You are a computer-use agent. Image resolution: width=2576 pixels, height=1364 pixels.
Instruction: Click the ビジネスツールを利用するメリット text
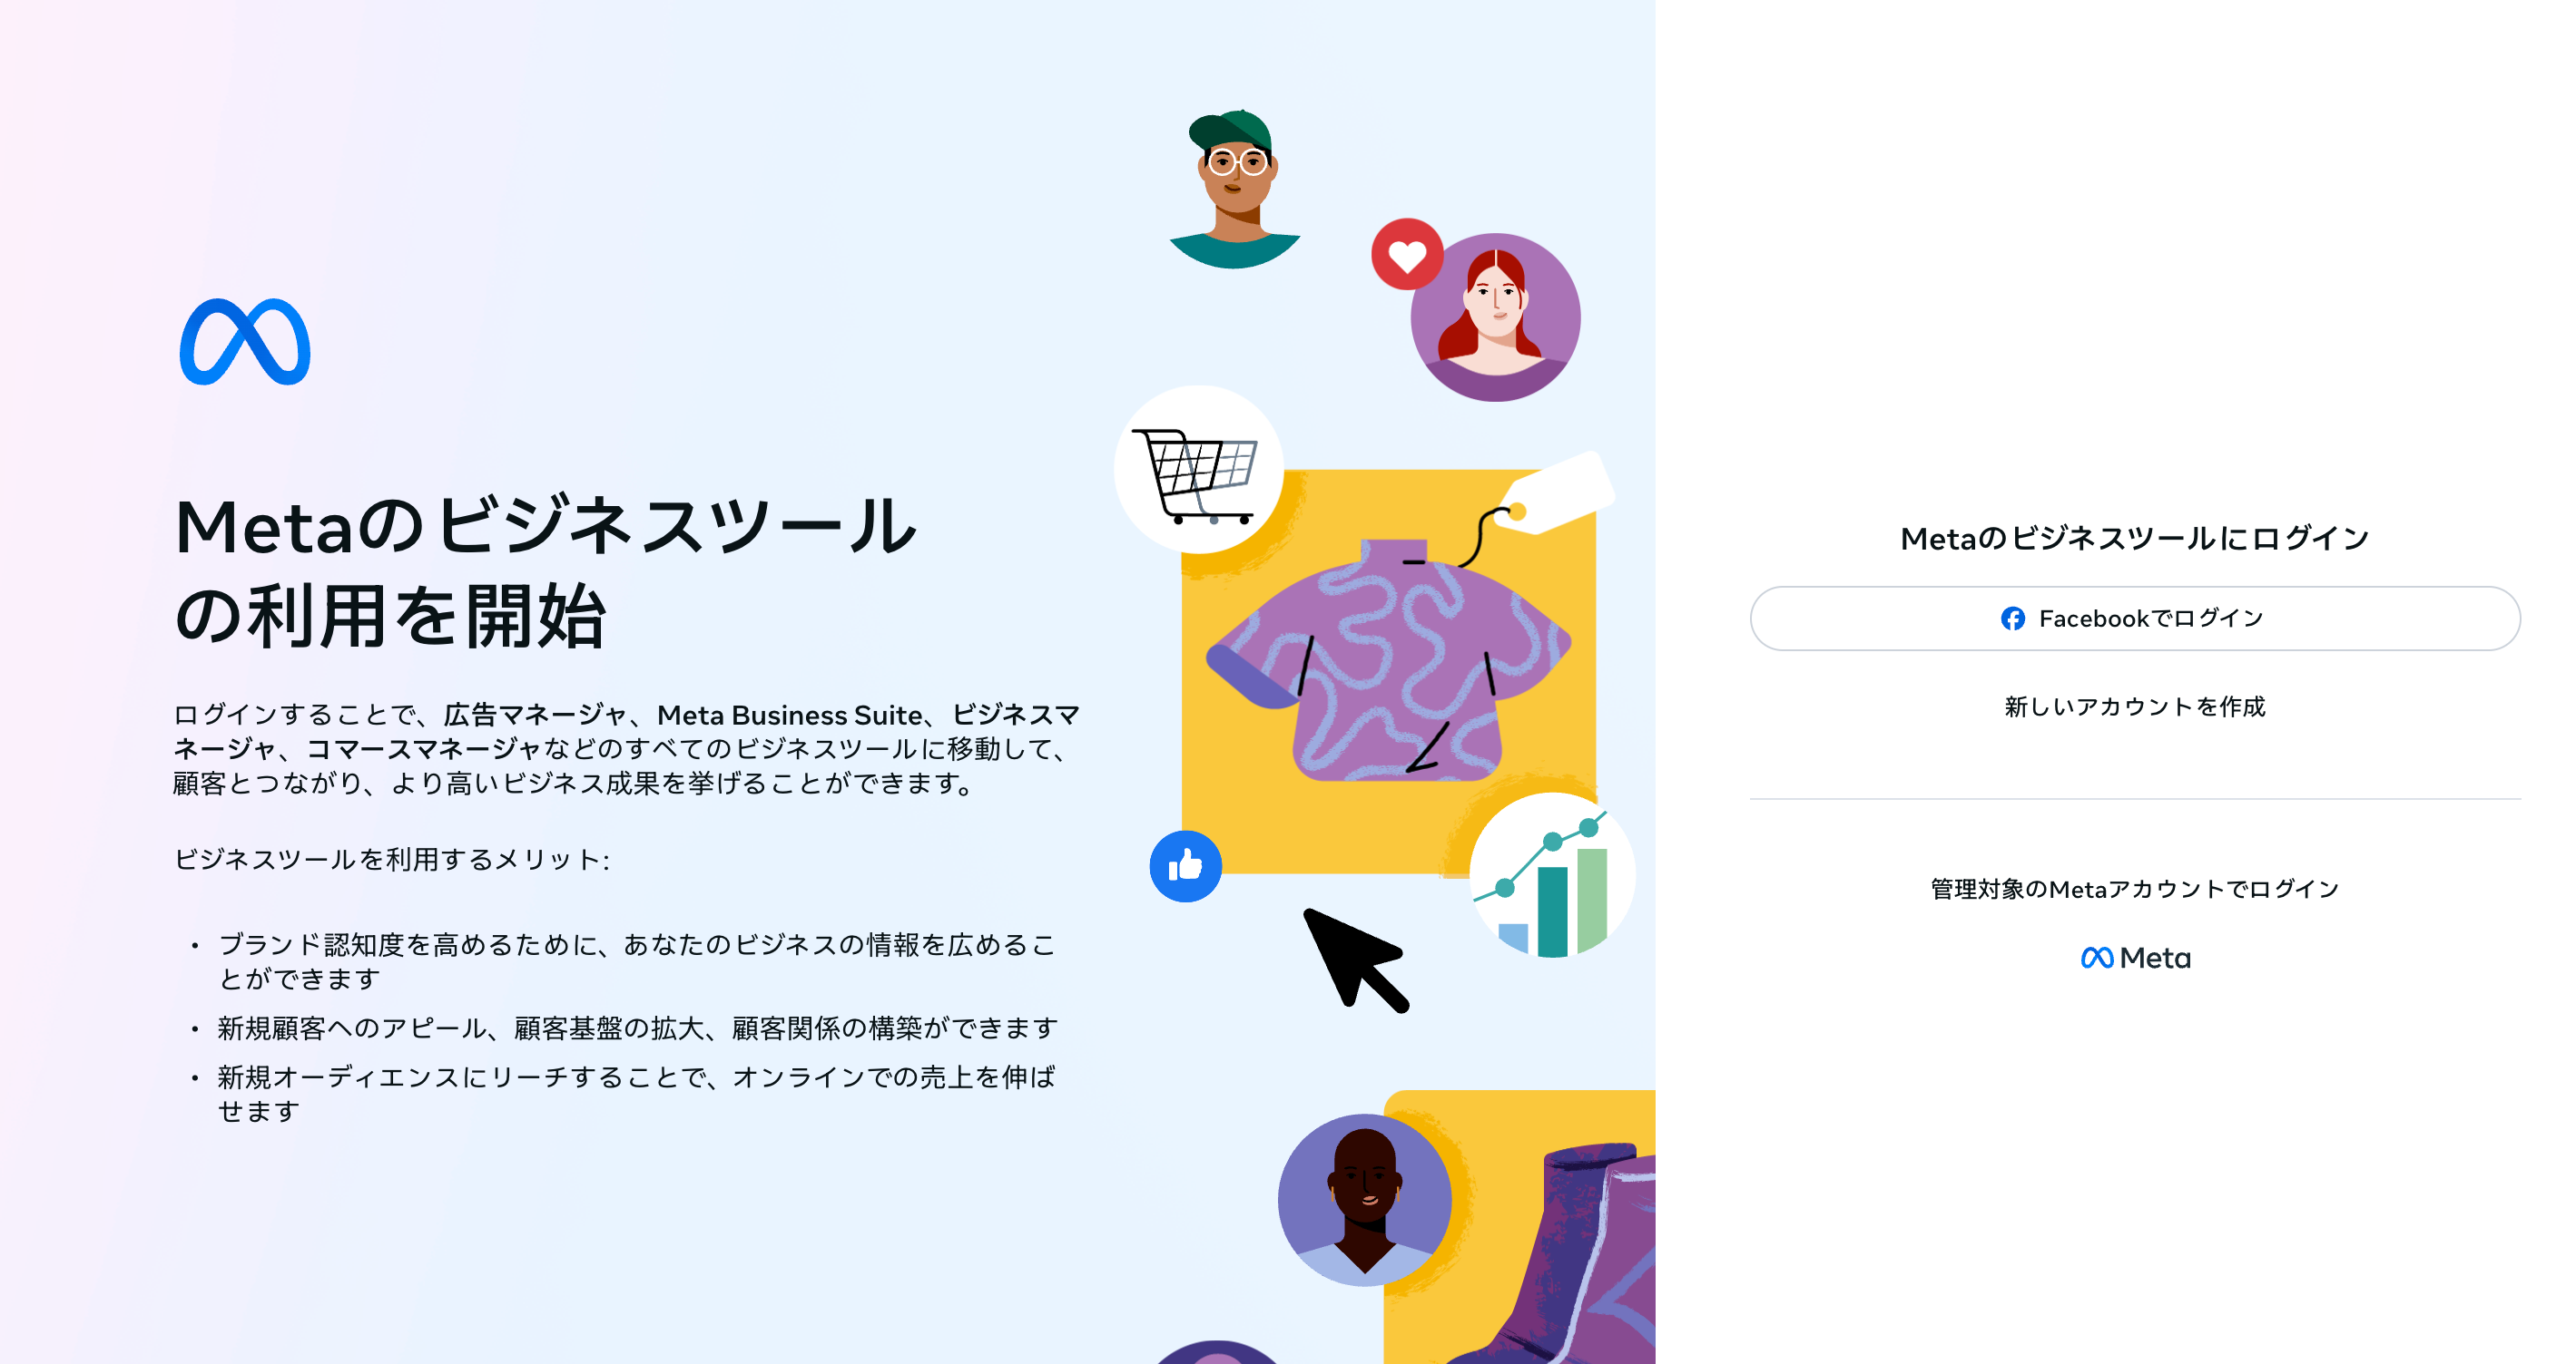click(x=392, y=860)
